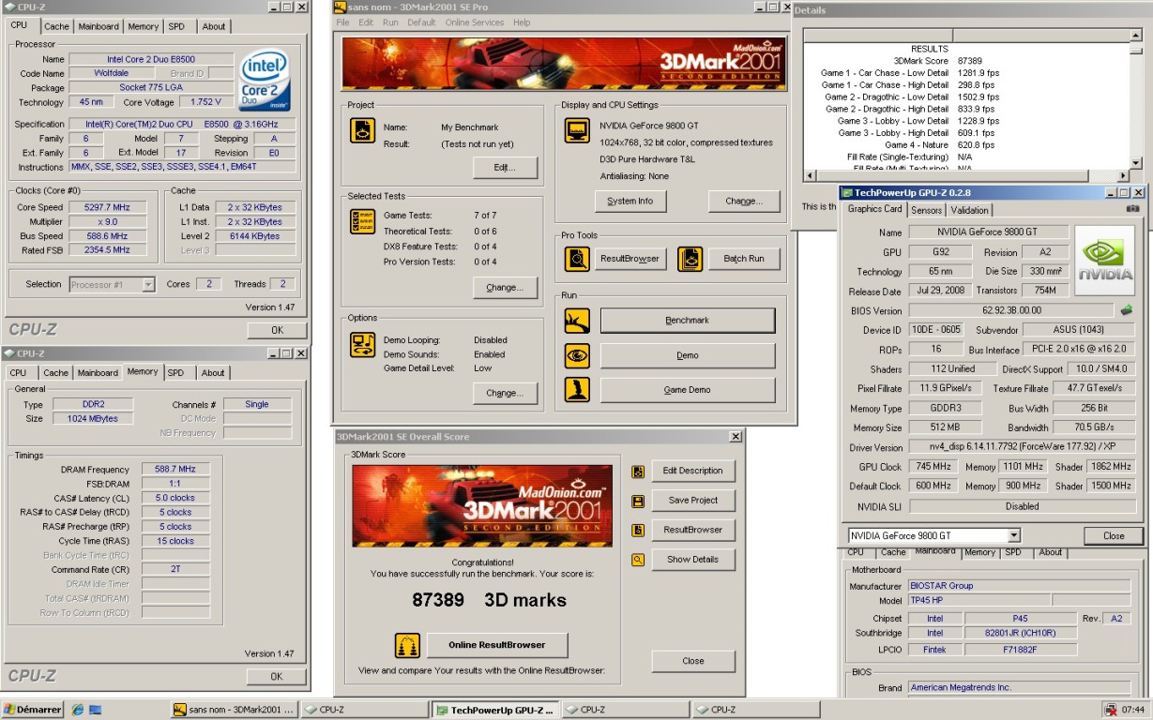
Task: Click the Save Project button
Action: click(x=692, y=501)
